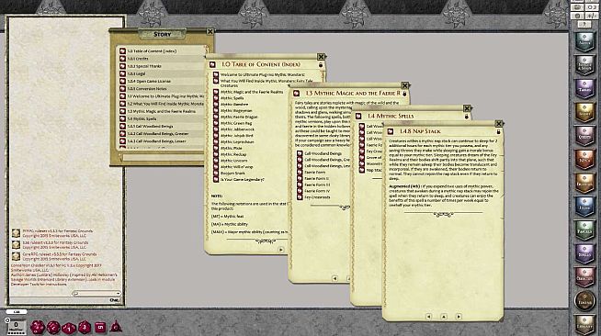Screen dimensions: 601x336
Task: Toggle lock on 1.4.8 Nap Stack window
Action: pyautogui.click(x=498, y=131)
